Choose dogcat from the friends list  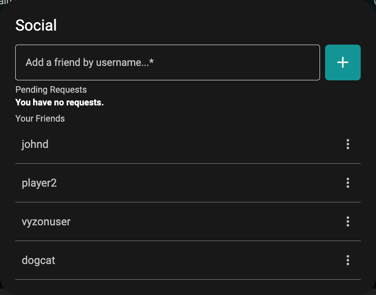39,260
